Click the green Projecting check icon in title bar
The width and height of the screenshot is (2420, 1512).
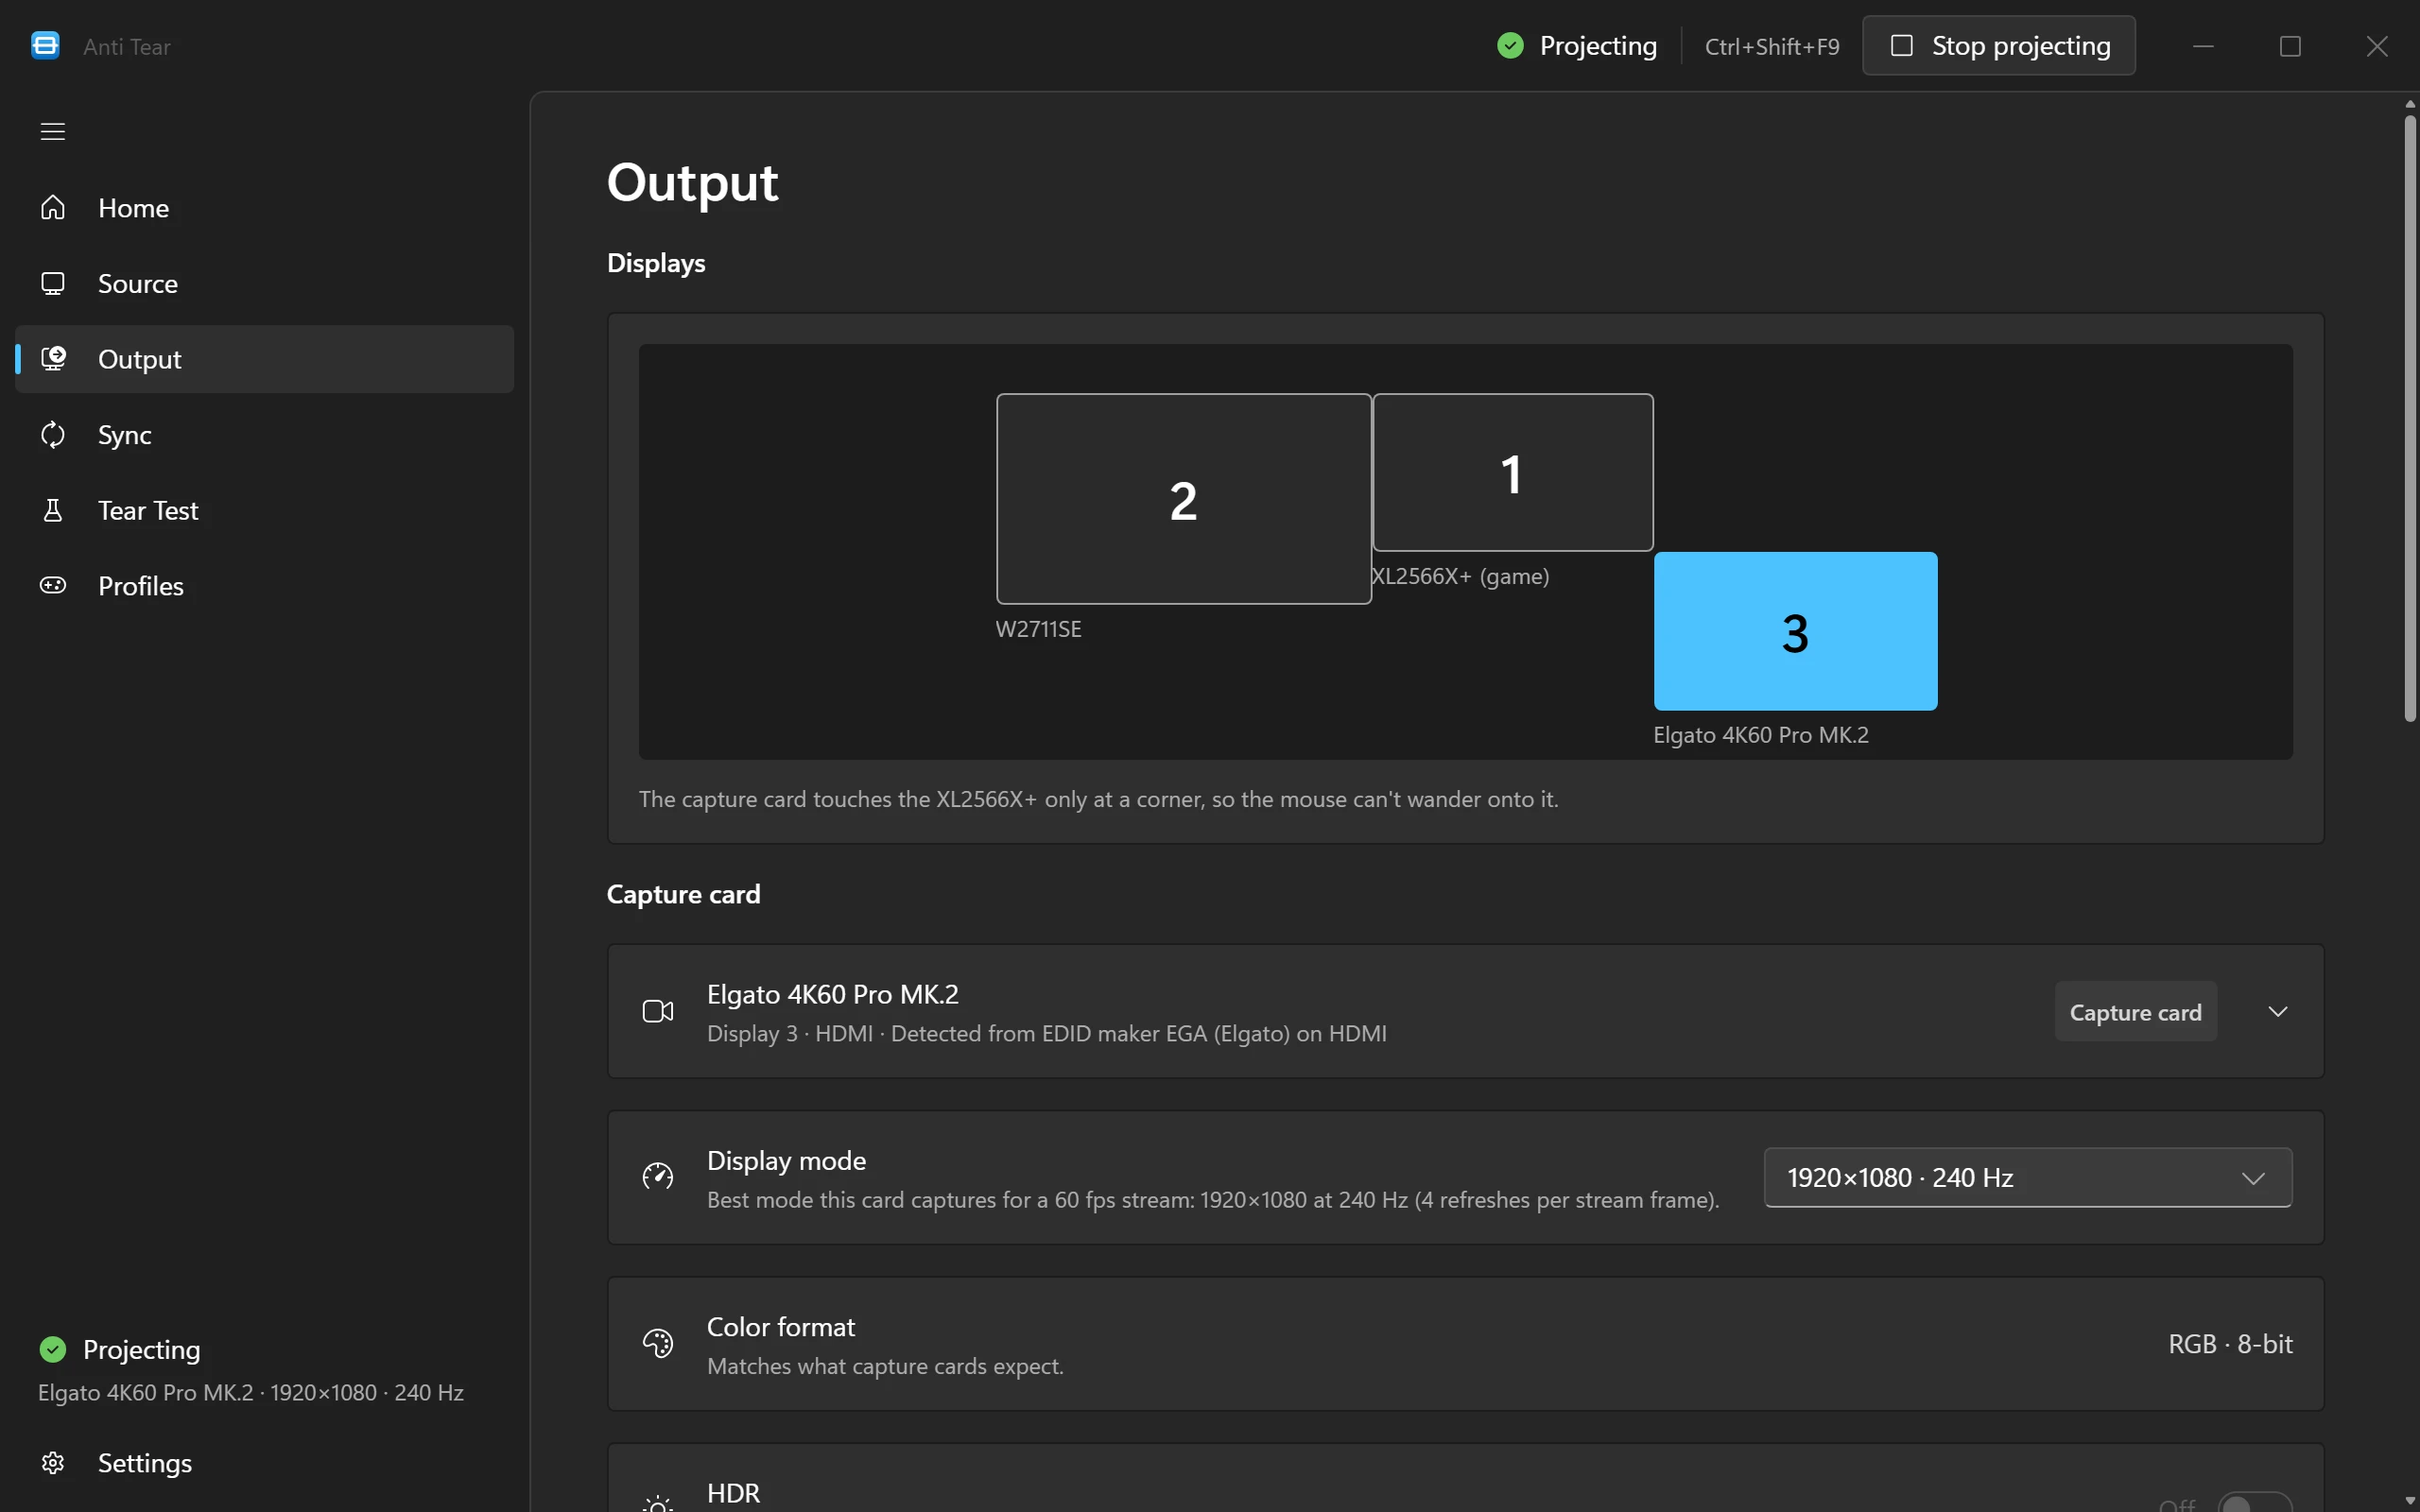[1510, 46]
